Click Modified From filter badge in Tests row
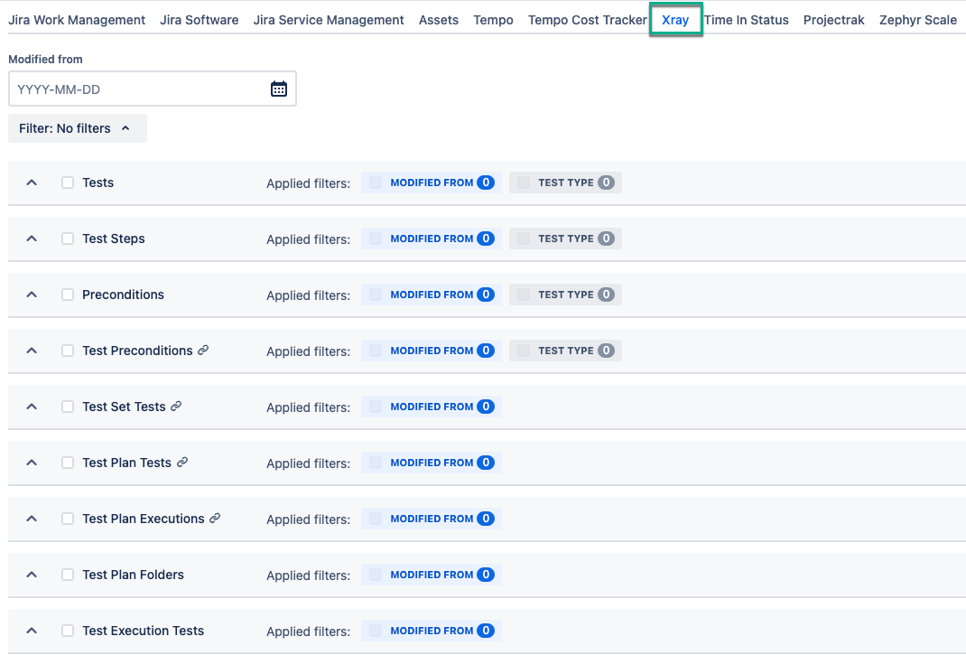The image size is (966, 655). (431, 182)
